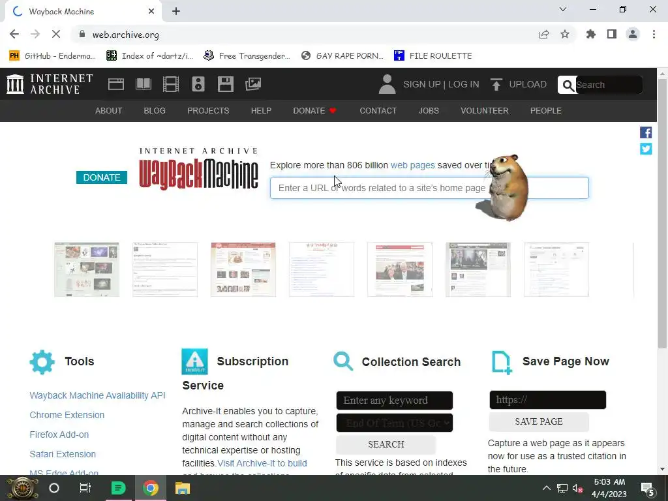Viewport: 668px width, 501px height.
Task: Open the Internet Archive home logo
Action: [x=50, y=84]
